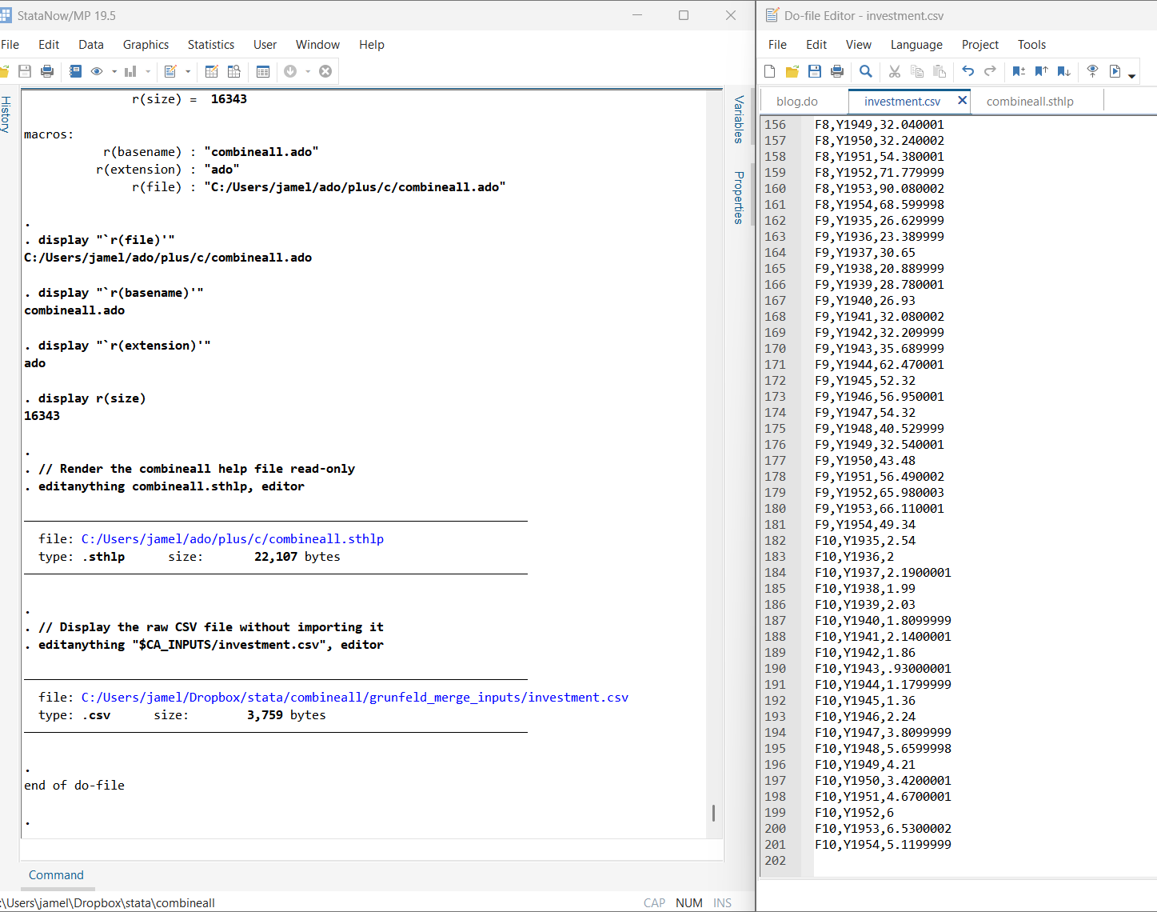Open Stata's Data menu
Screen dimensions: 1157x912
(x=91, y=45)
